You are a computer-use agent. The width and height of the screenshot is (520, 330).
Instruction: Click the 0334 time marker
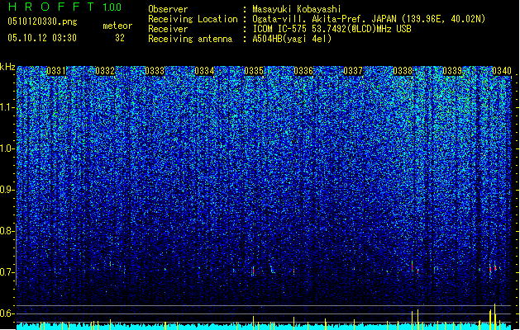[x=204, y=71]
